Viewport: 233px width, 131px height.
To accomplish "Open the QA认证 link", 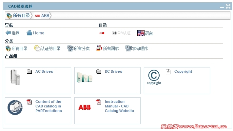I will tap(124, 33).
